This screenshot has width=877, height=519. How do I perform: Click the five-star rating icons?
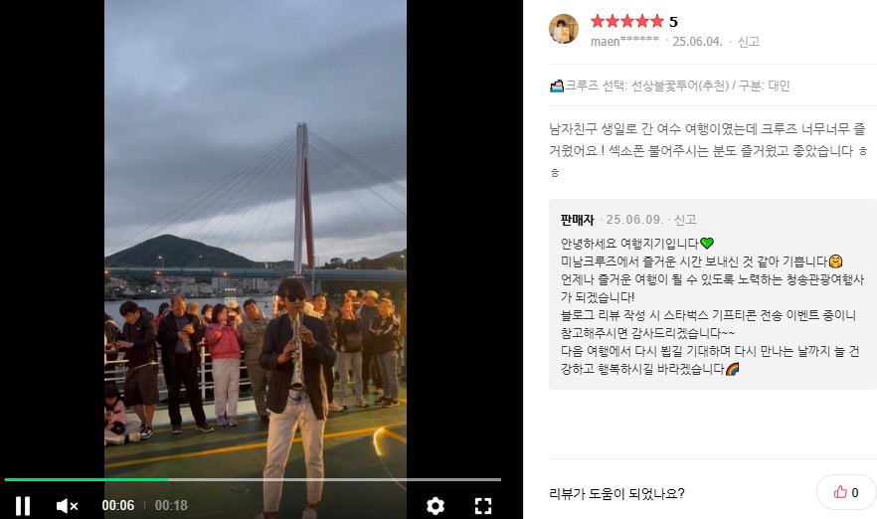tap(627, 21)
